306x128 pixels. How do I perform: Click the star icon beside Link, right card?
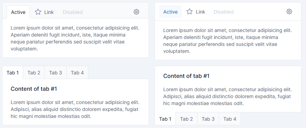pyautogui.click(x=189, y=11)
